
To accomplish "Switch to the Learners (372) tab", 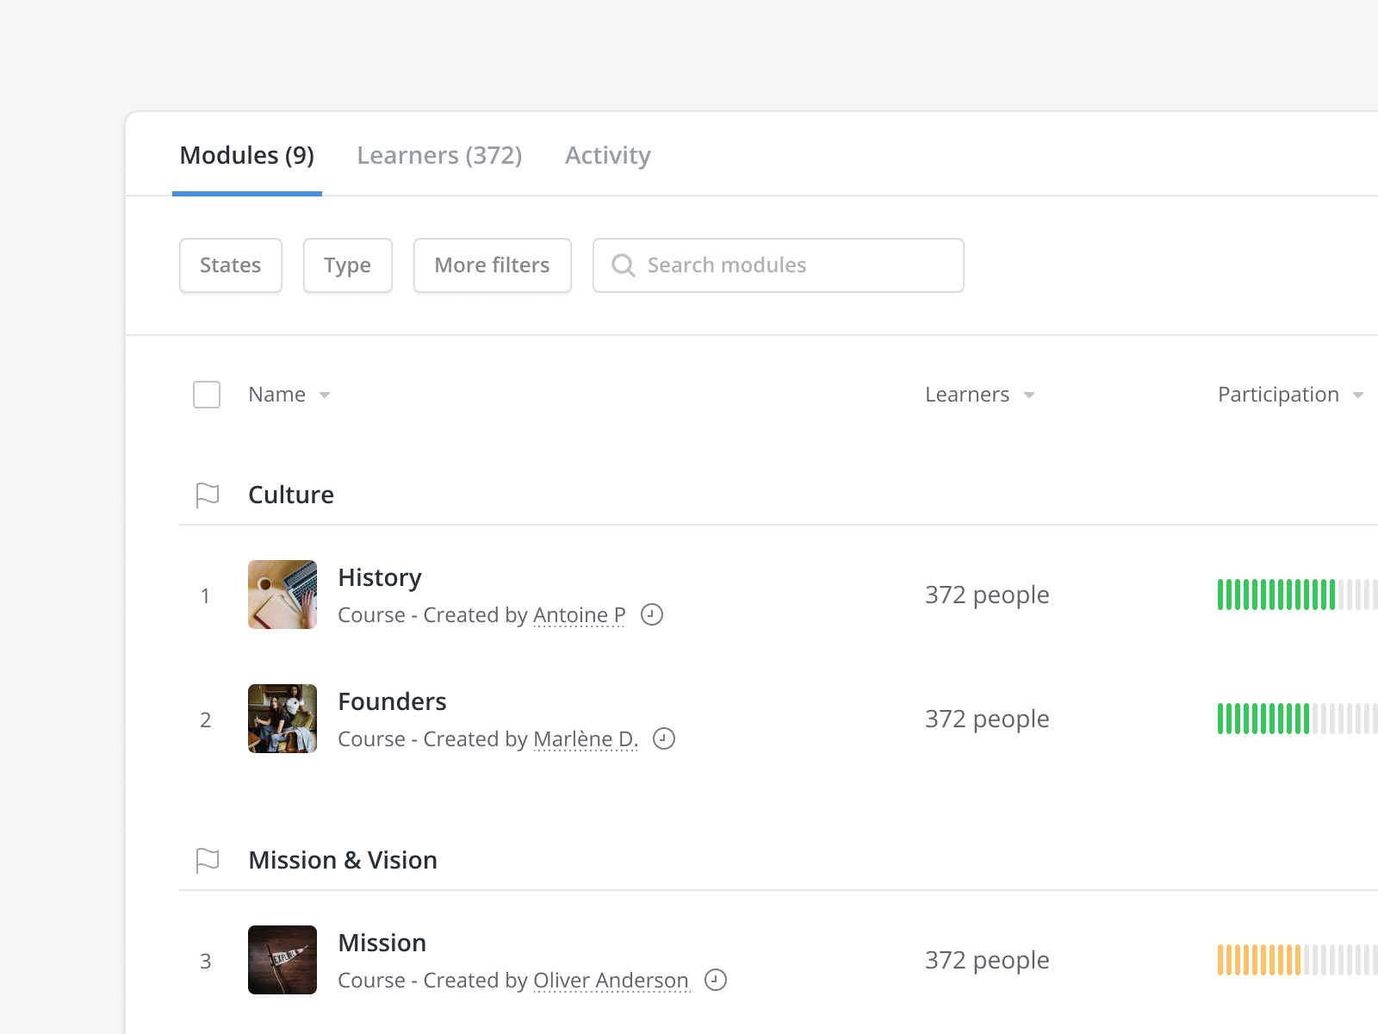I will pos(439,155).
